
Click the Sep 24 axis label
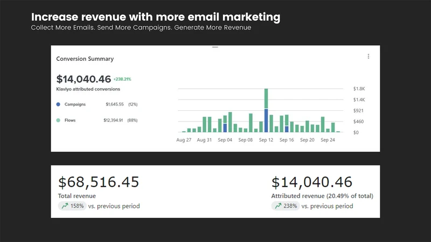coord(328,140)
